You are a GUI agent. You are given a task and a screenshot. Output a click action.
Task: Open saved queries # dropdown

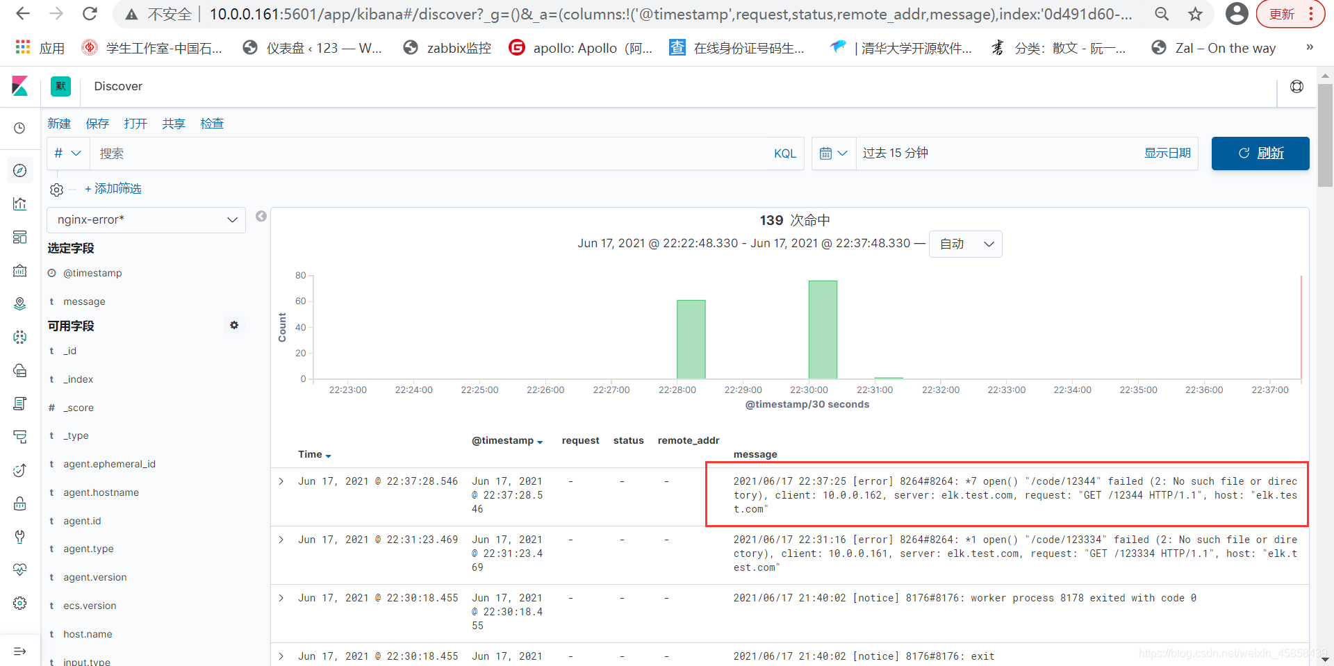68,153
